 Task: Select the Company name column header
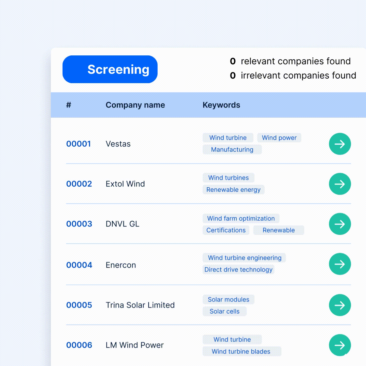[x=135, y=105]
